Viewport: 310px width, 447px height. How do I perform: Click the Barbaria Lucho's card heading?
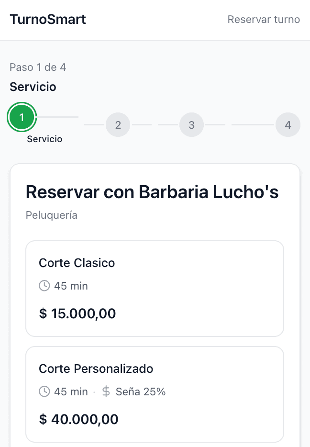pos(152,192)
